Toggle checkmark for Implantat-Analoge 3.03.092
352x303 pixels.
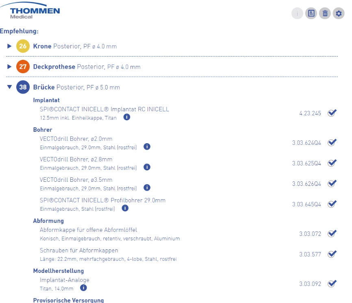click(332, 284)
